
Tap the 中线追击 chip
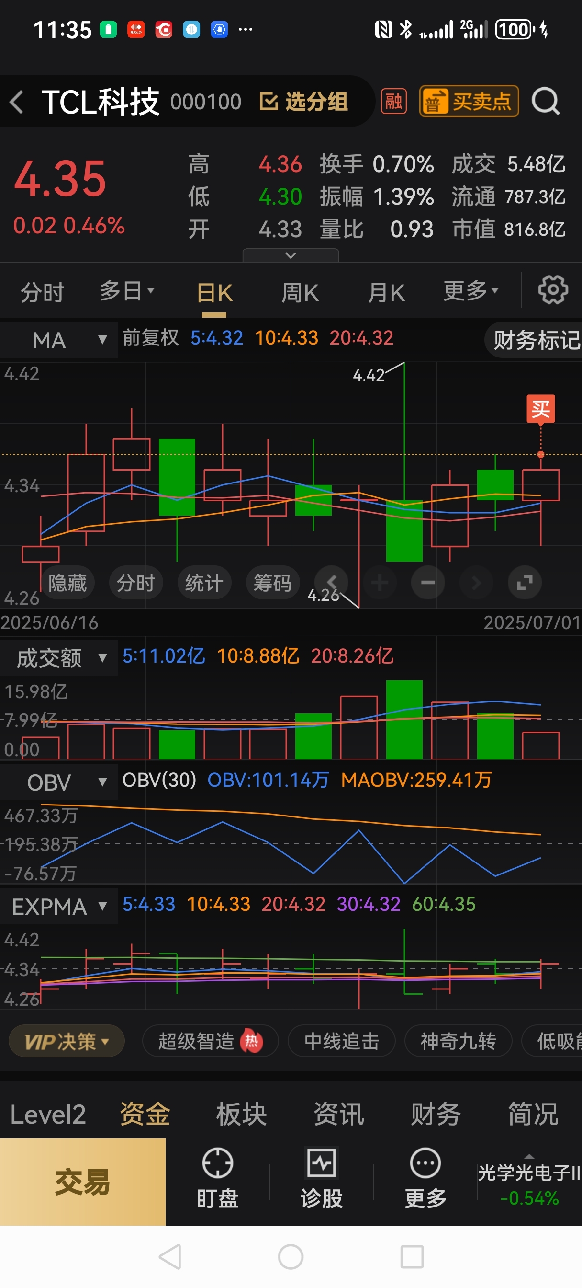[x=342, y=1041]
